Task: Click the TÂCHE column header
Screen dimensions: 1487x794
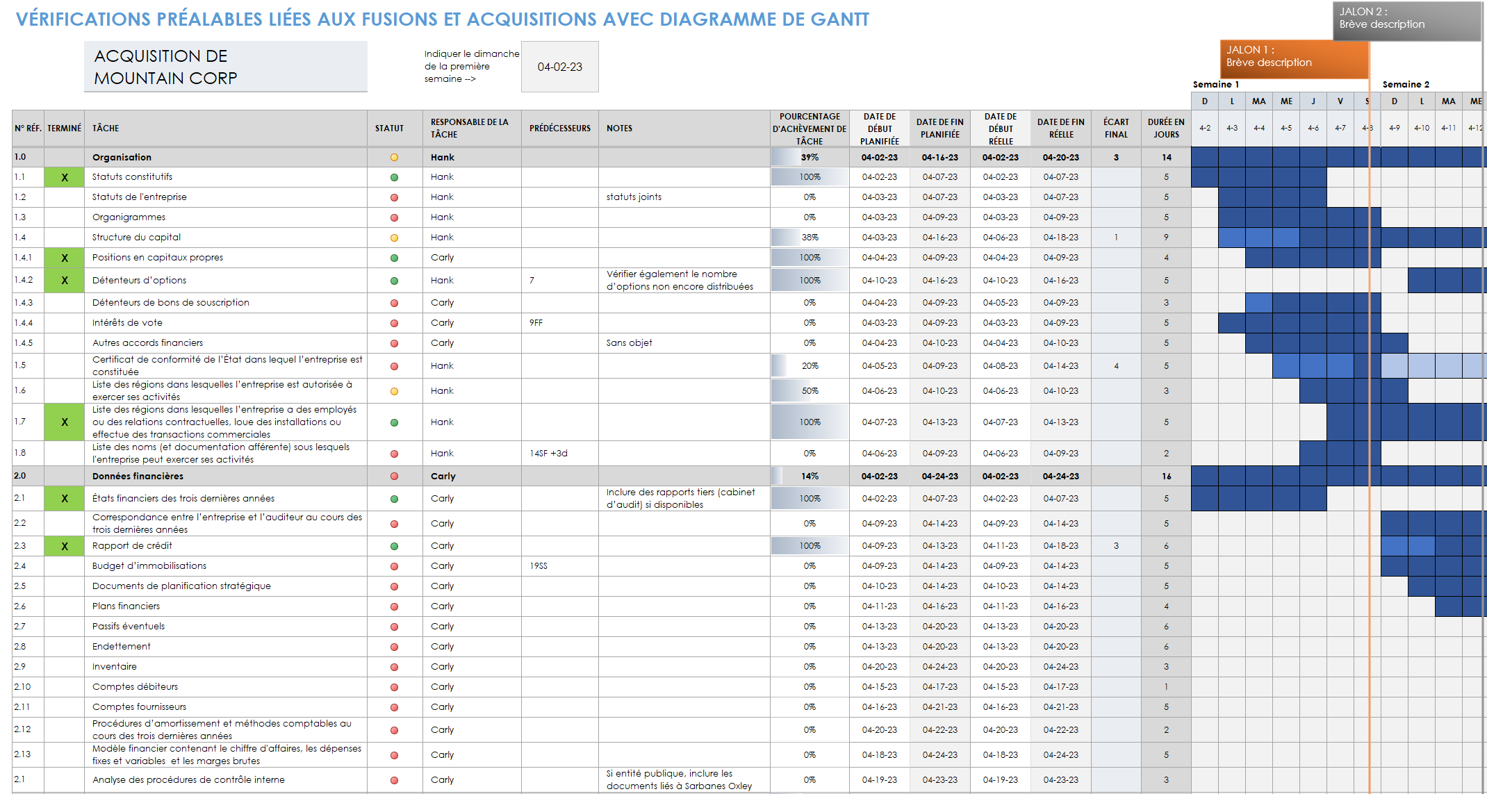Action: point(226,129)
